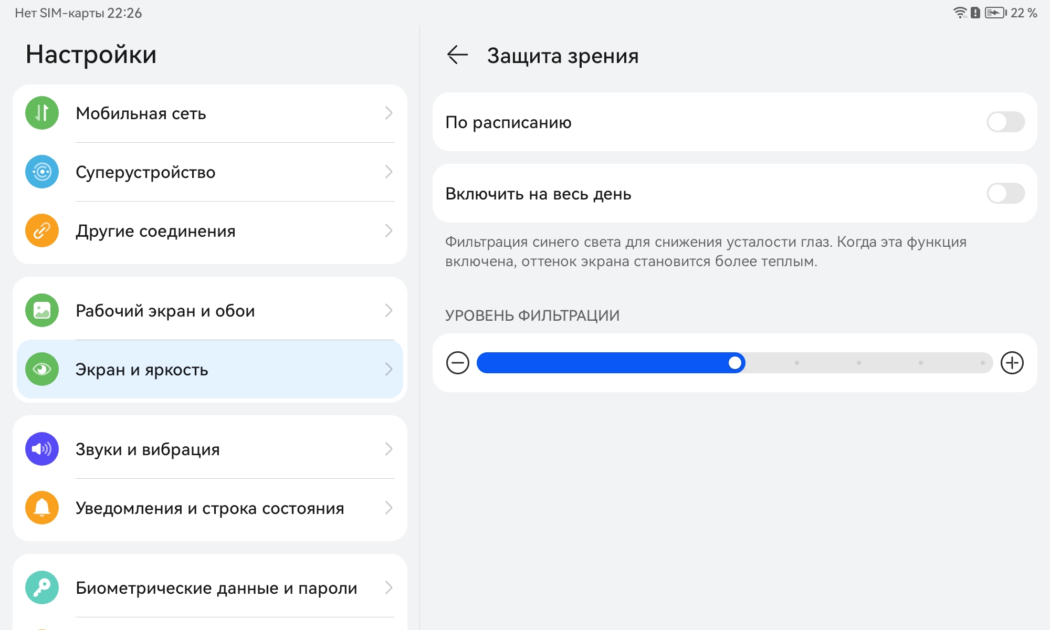1050x630 pixels.
Task: Open Рабочий экран и обои menu entry
Action: click(x=164, y=311)
